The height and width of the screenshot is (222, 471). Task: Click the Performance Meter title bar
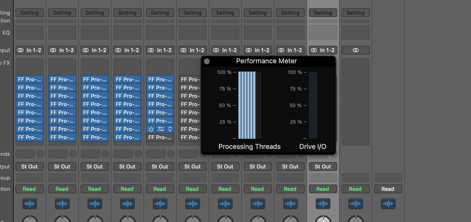[x=268, y=61]
